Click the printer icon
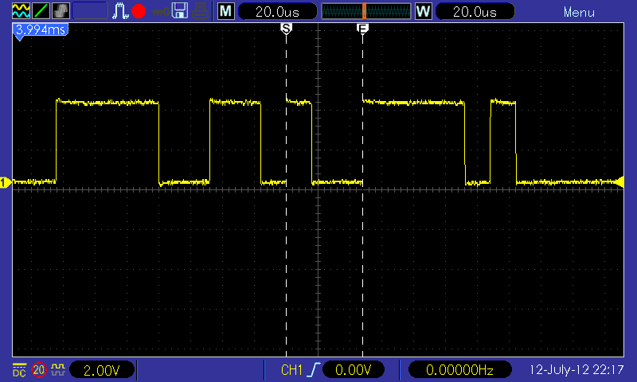Screen dimensions: 637x382 pos(201,11)
